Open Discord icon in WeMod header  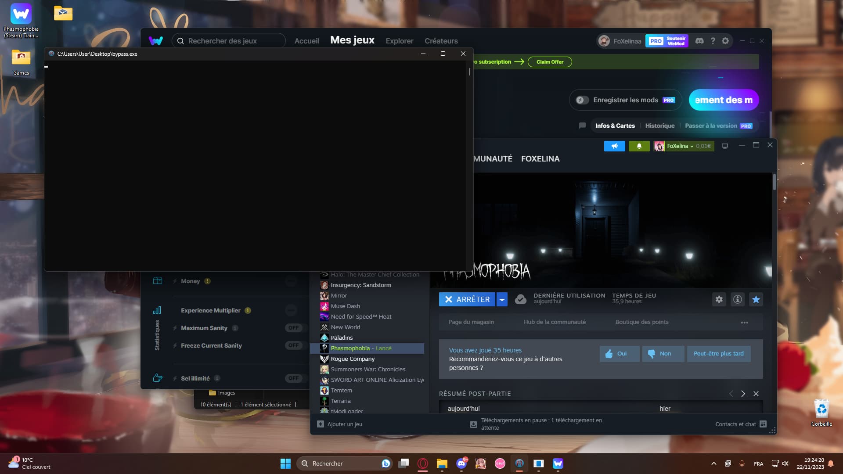tap(699, 41)
